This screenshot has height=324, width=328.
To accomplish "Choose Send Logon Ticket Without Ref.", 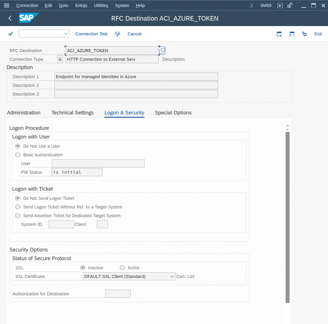I will tap(18, 207).
